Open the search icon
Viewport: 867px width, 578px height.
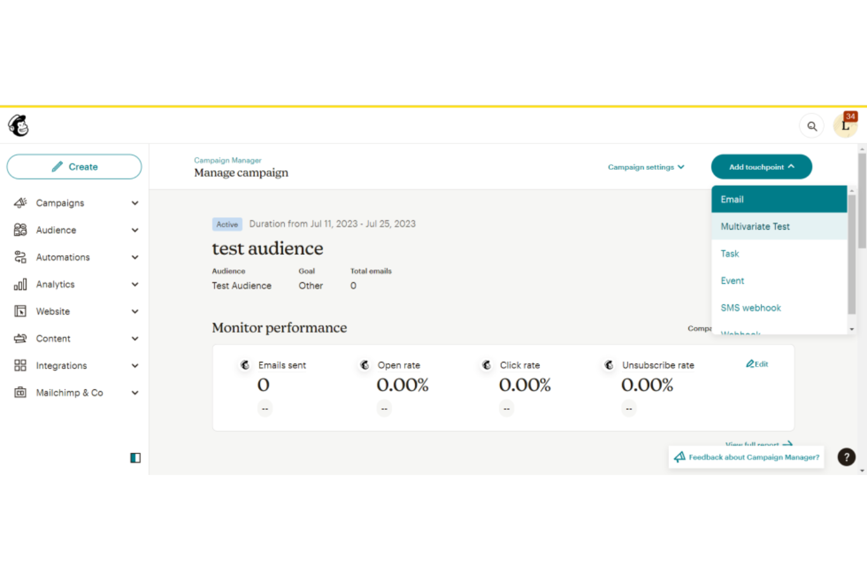pyautogui.click(x=811, y=125)
